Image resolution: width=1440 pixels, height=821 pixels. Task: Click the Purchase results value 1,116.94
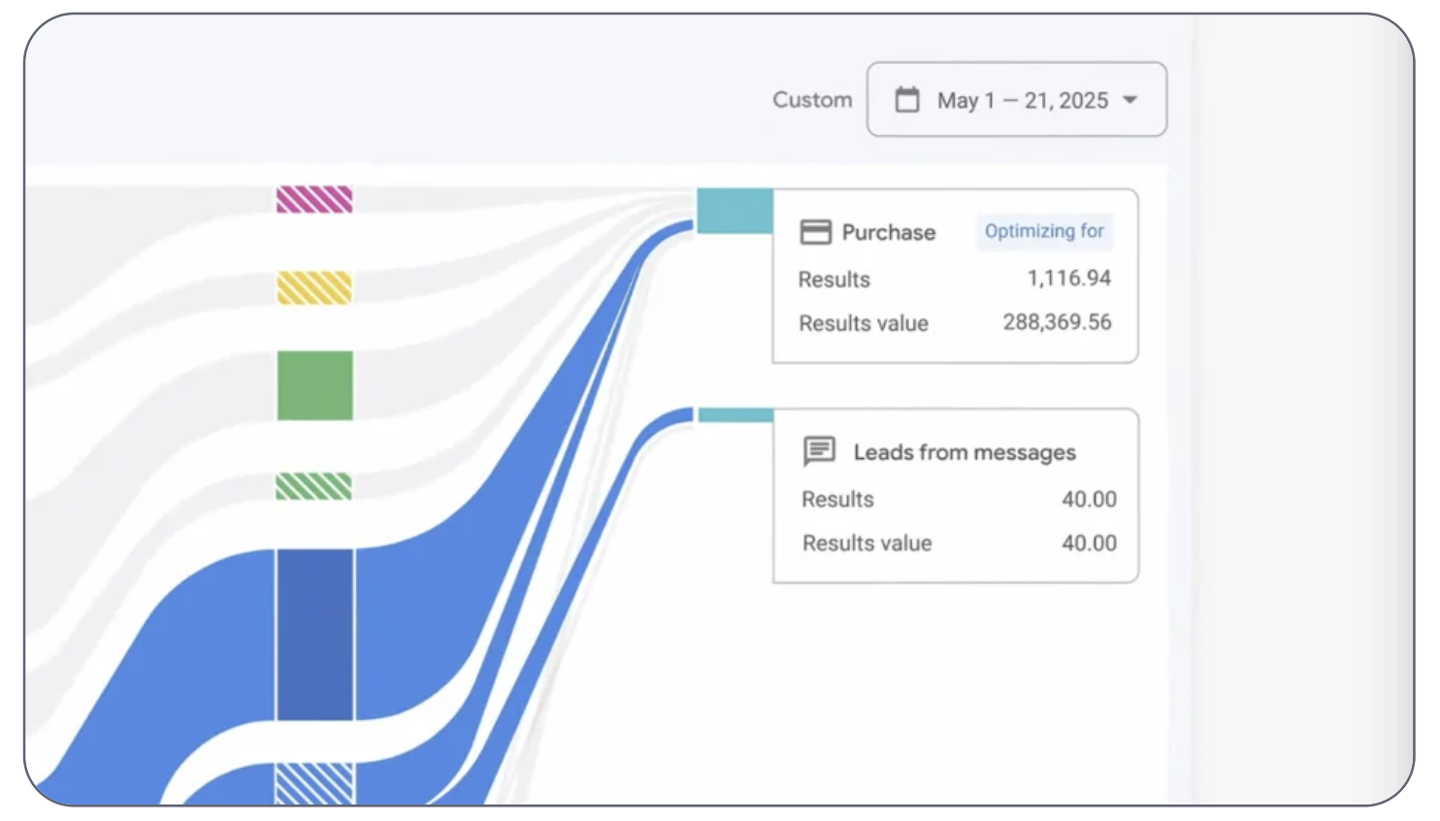click(x=1069, y=279)
